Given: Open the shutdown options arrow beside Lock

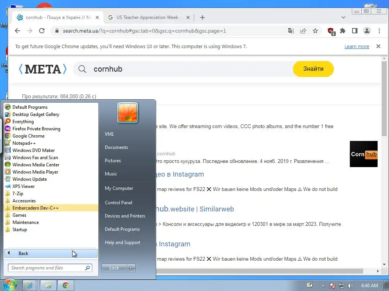Looking at the screenshot, I should tap(131, 268).
